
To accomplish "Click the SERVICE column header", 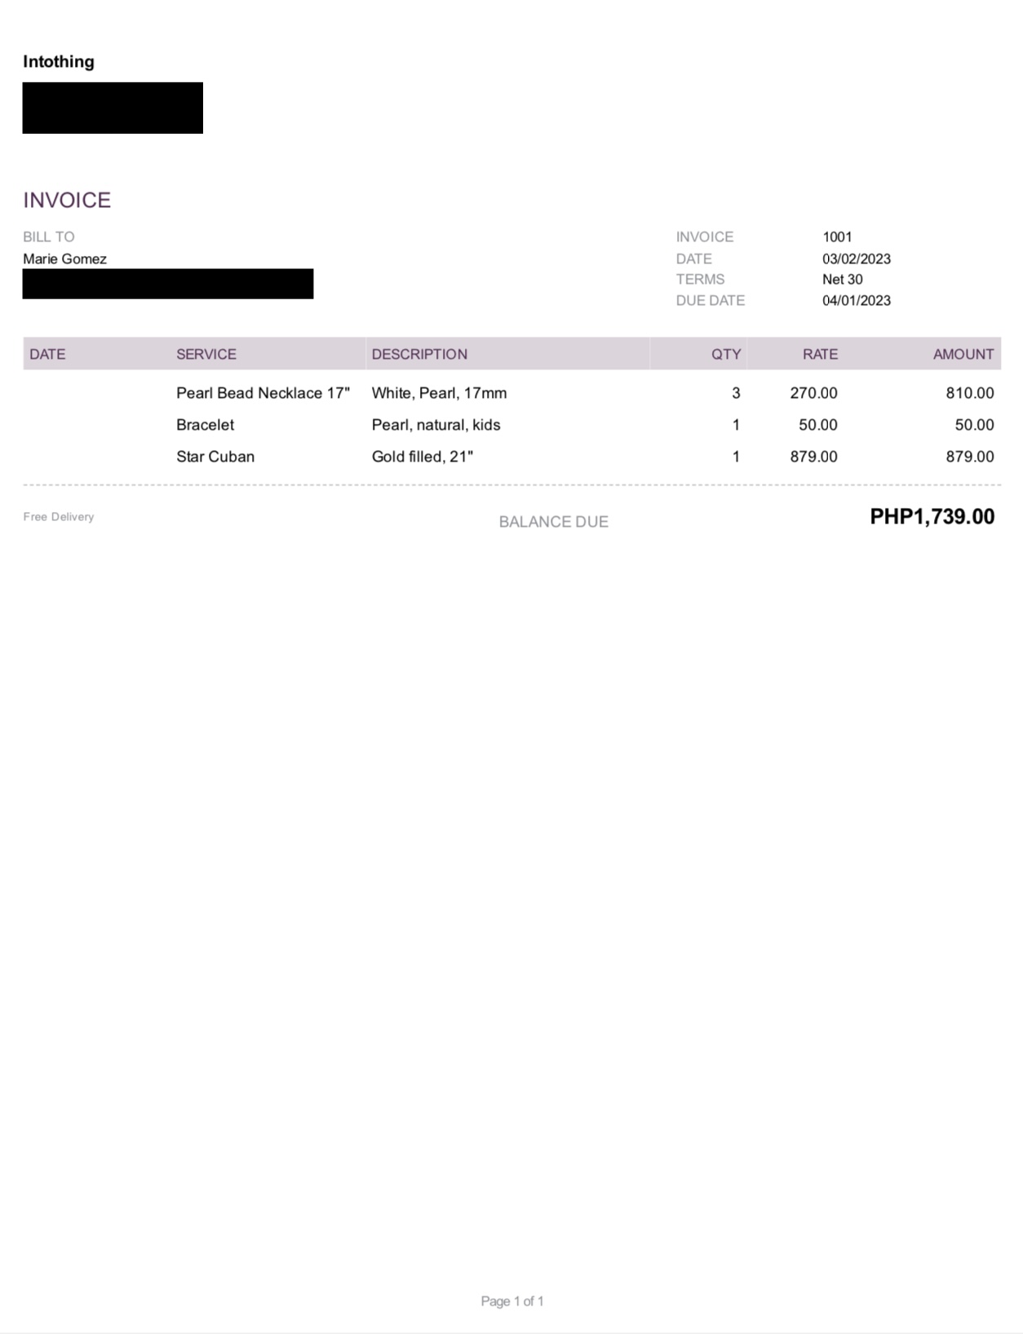I will (206, 355).
